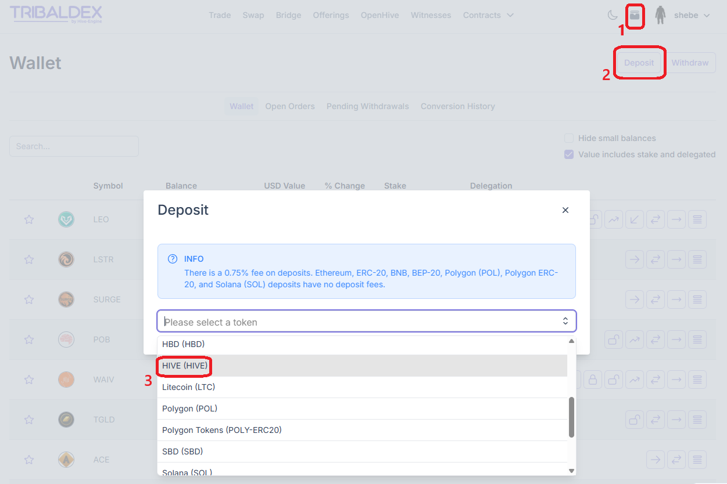Open the Witnesses menu item

point(431,15)
